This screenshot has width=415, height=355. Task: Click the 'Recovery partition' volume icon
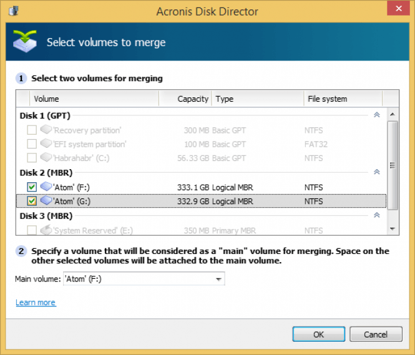pyautogui.click(x=46, y=130)
